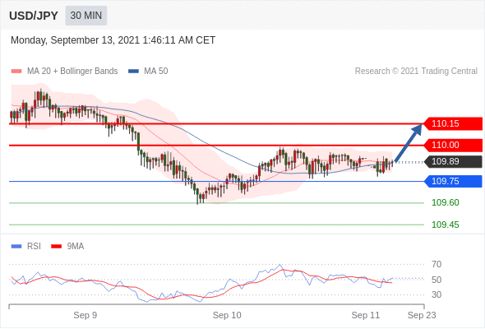This screenshot has height=329, width=485.
Task: Click the 109.89 current price tag
Action: [453, 161]
